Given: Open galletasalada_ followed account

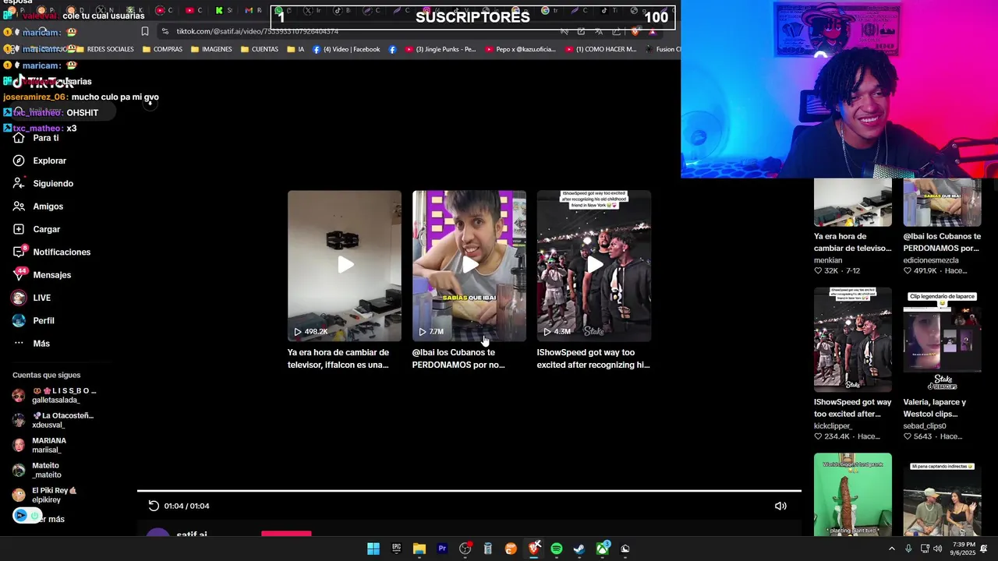Looking at the screenshot, I should click(x=55, y=395).
